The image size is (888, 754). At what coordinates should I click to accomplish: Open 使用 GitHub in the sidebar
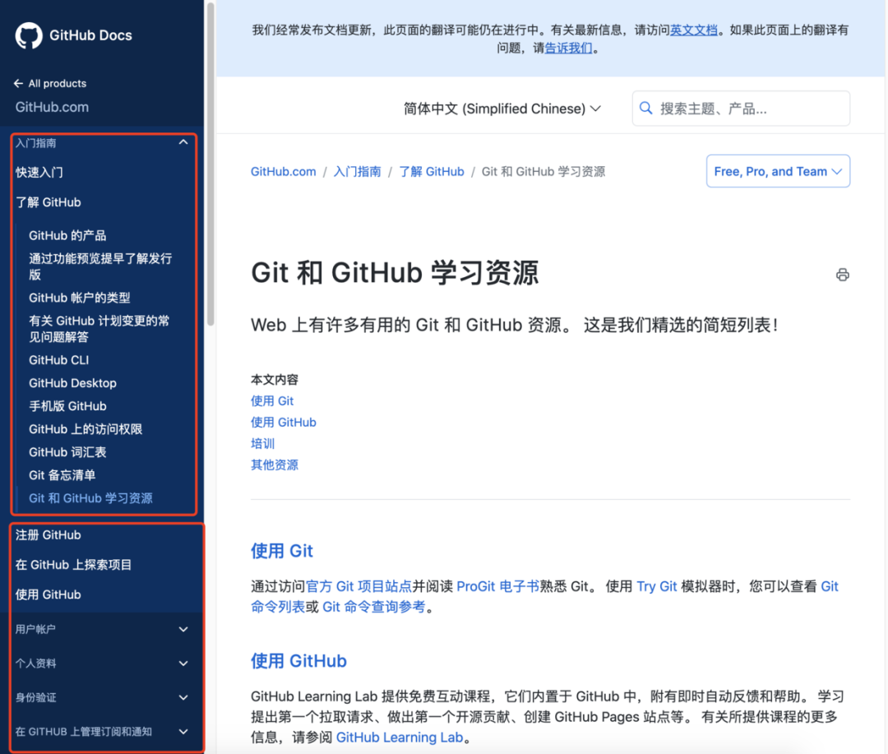[49, 594]
